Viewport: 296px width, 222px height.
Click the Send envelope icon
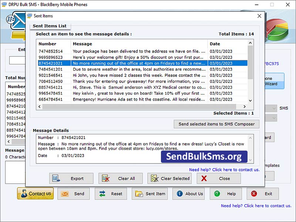pos(65,194)
